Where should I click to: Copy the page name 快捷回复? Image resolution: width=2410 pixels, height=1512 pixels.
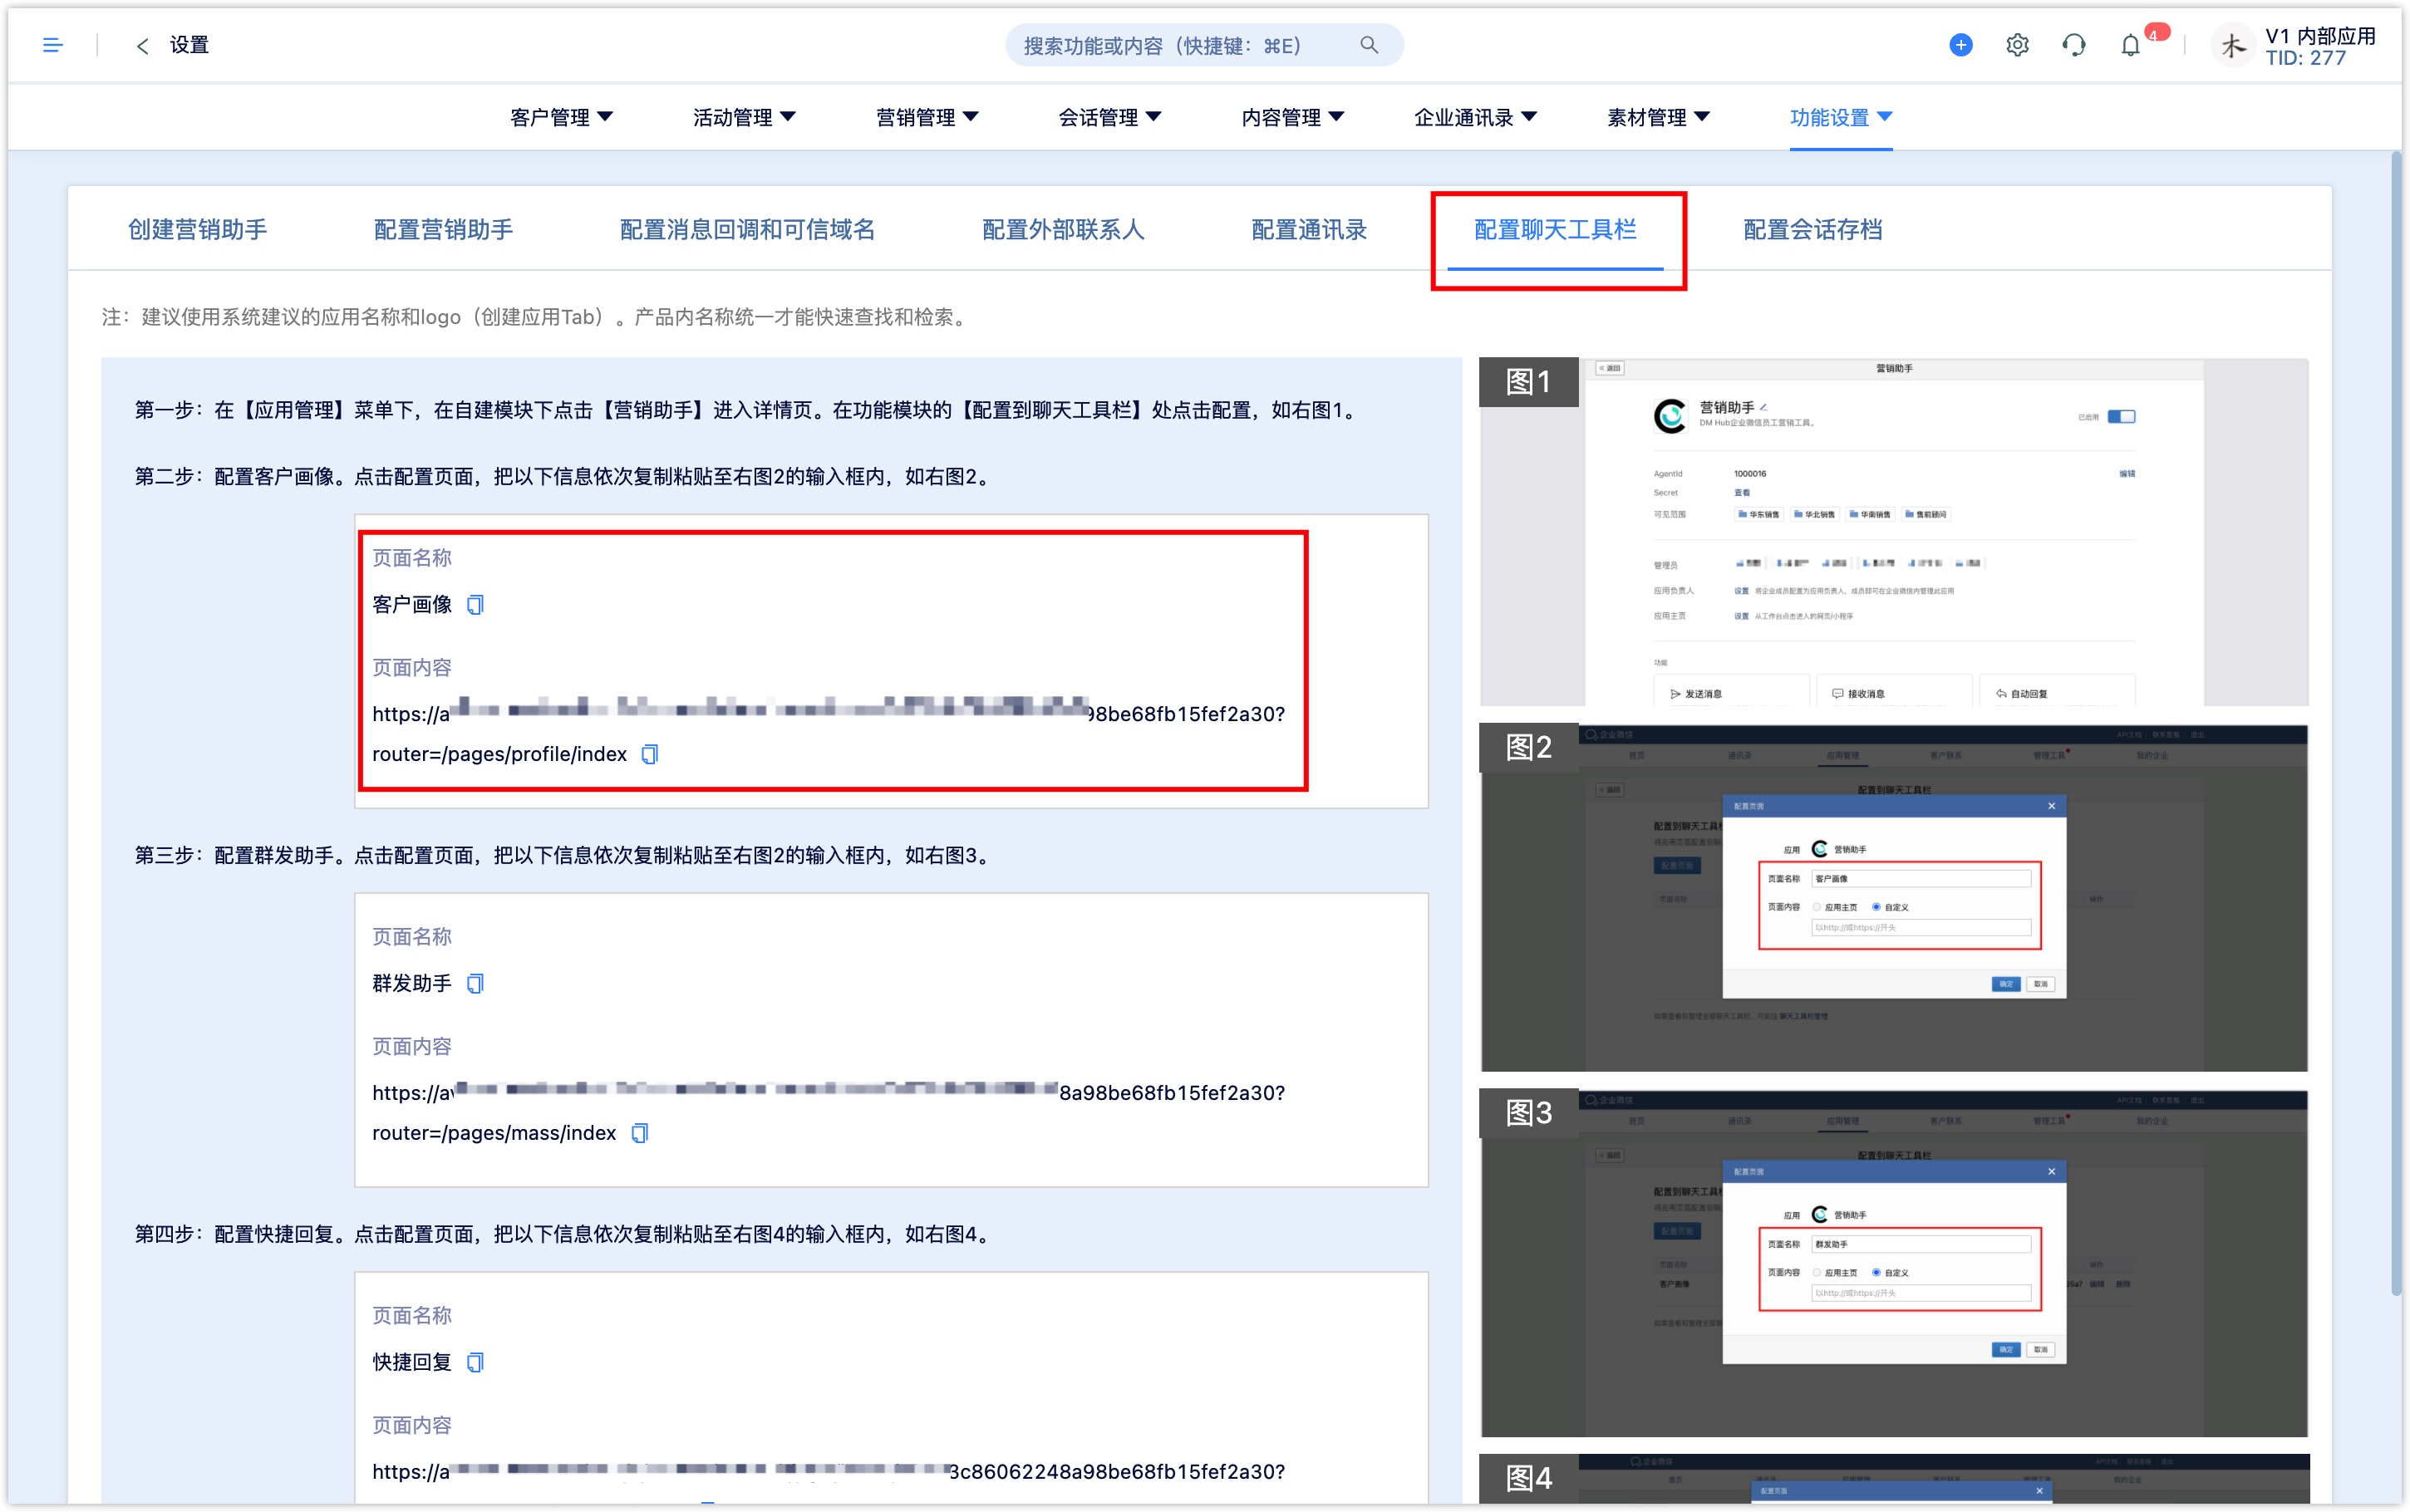(476, 1362)
